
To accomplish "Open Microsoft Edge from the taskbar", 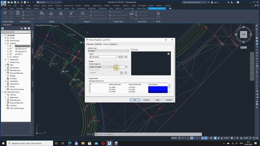I will point(69,143).
